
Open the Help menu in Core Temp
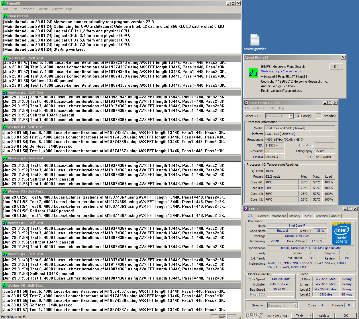pos(281,108)
